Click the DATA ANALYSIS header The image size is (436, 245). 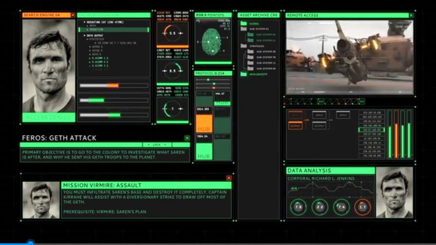pyautogui.click(x=331, y=170)
